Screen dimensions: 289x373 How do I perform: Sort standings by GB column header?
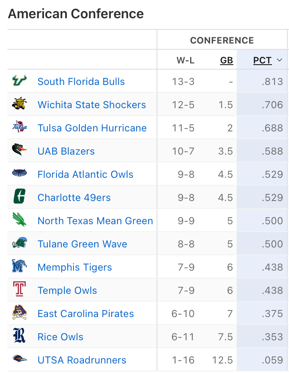click(226, 61)
